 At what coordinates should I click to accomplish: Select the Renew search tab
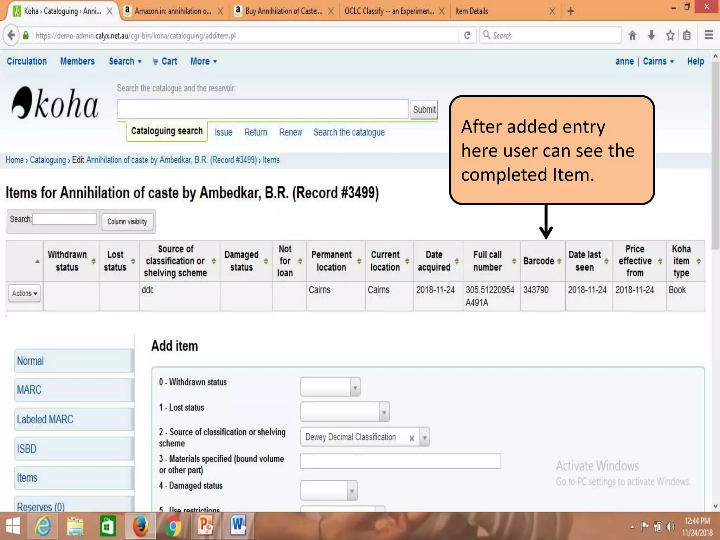tap(290, 132)
